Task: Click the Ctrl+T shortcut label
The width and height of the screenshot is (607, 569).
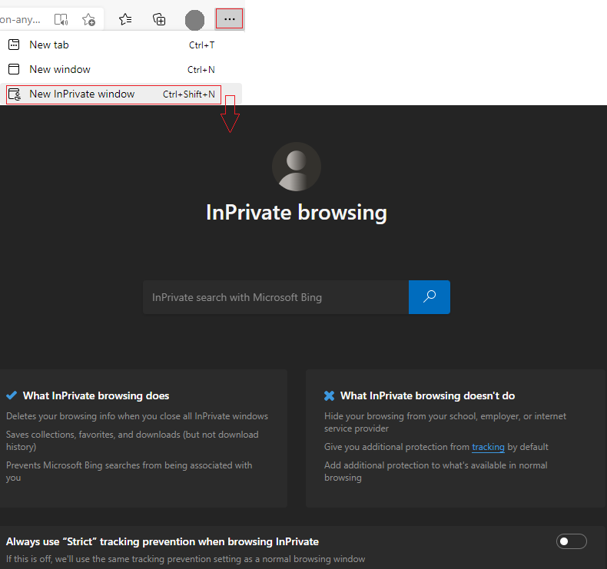Action: click(201, 45)
